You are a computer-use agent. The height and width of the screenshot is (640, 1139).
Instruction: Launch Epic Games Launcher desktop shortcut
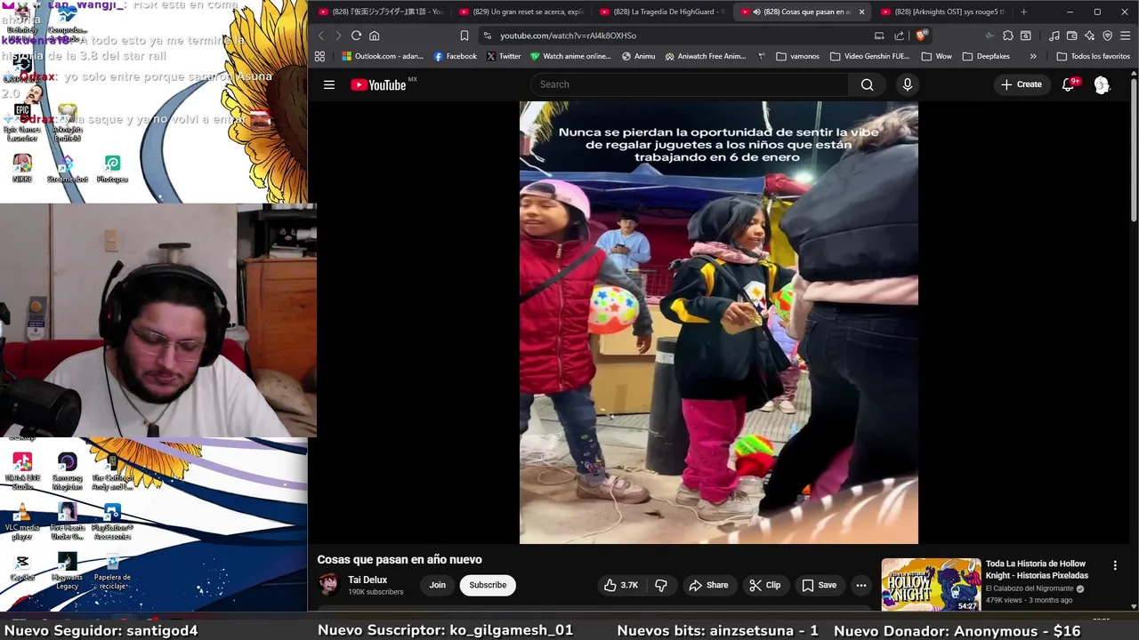pyautogui.click(x=22, y=123)
